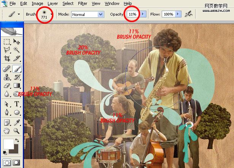The image size is (234, 168).
Task: Select the History Brush tool
Action: point(17,77)
